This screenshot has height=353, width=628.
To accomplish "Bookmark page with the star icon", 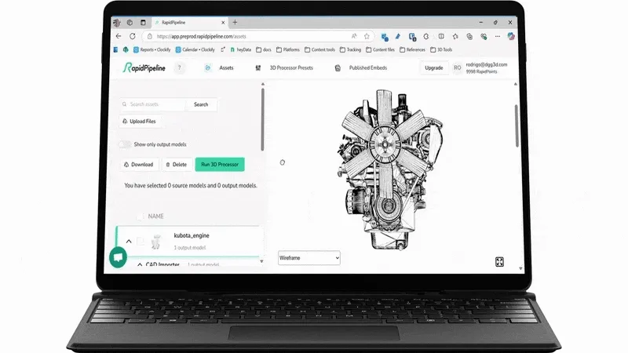I will coord(366,36).
